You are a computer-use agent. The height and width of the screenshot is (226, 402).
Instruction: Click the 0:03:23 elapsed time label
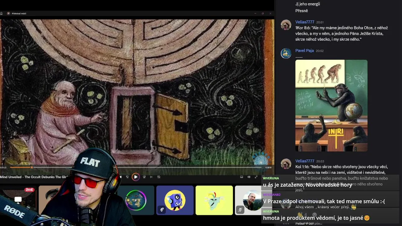(3, 168)
